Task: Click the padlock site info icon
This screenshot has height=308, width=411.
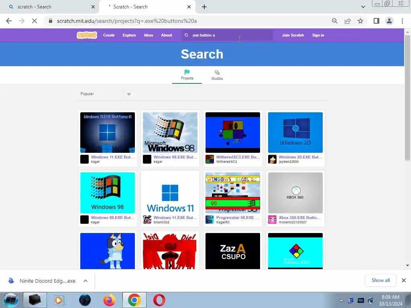Action: 51,21
